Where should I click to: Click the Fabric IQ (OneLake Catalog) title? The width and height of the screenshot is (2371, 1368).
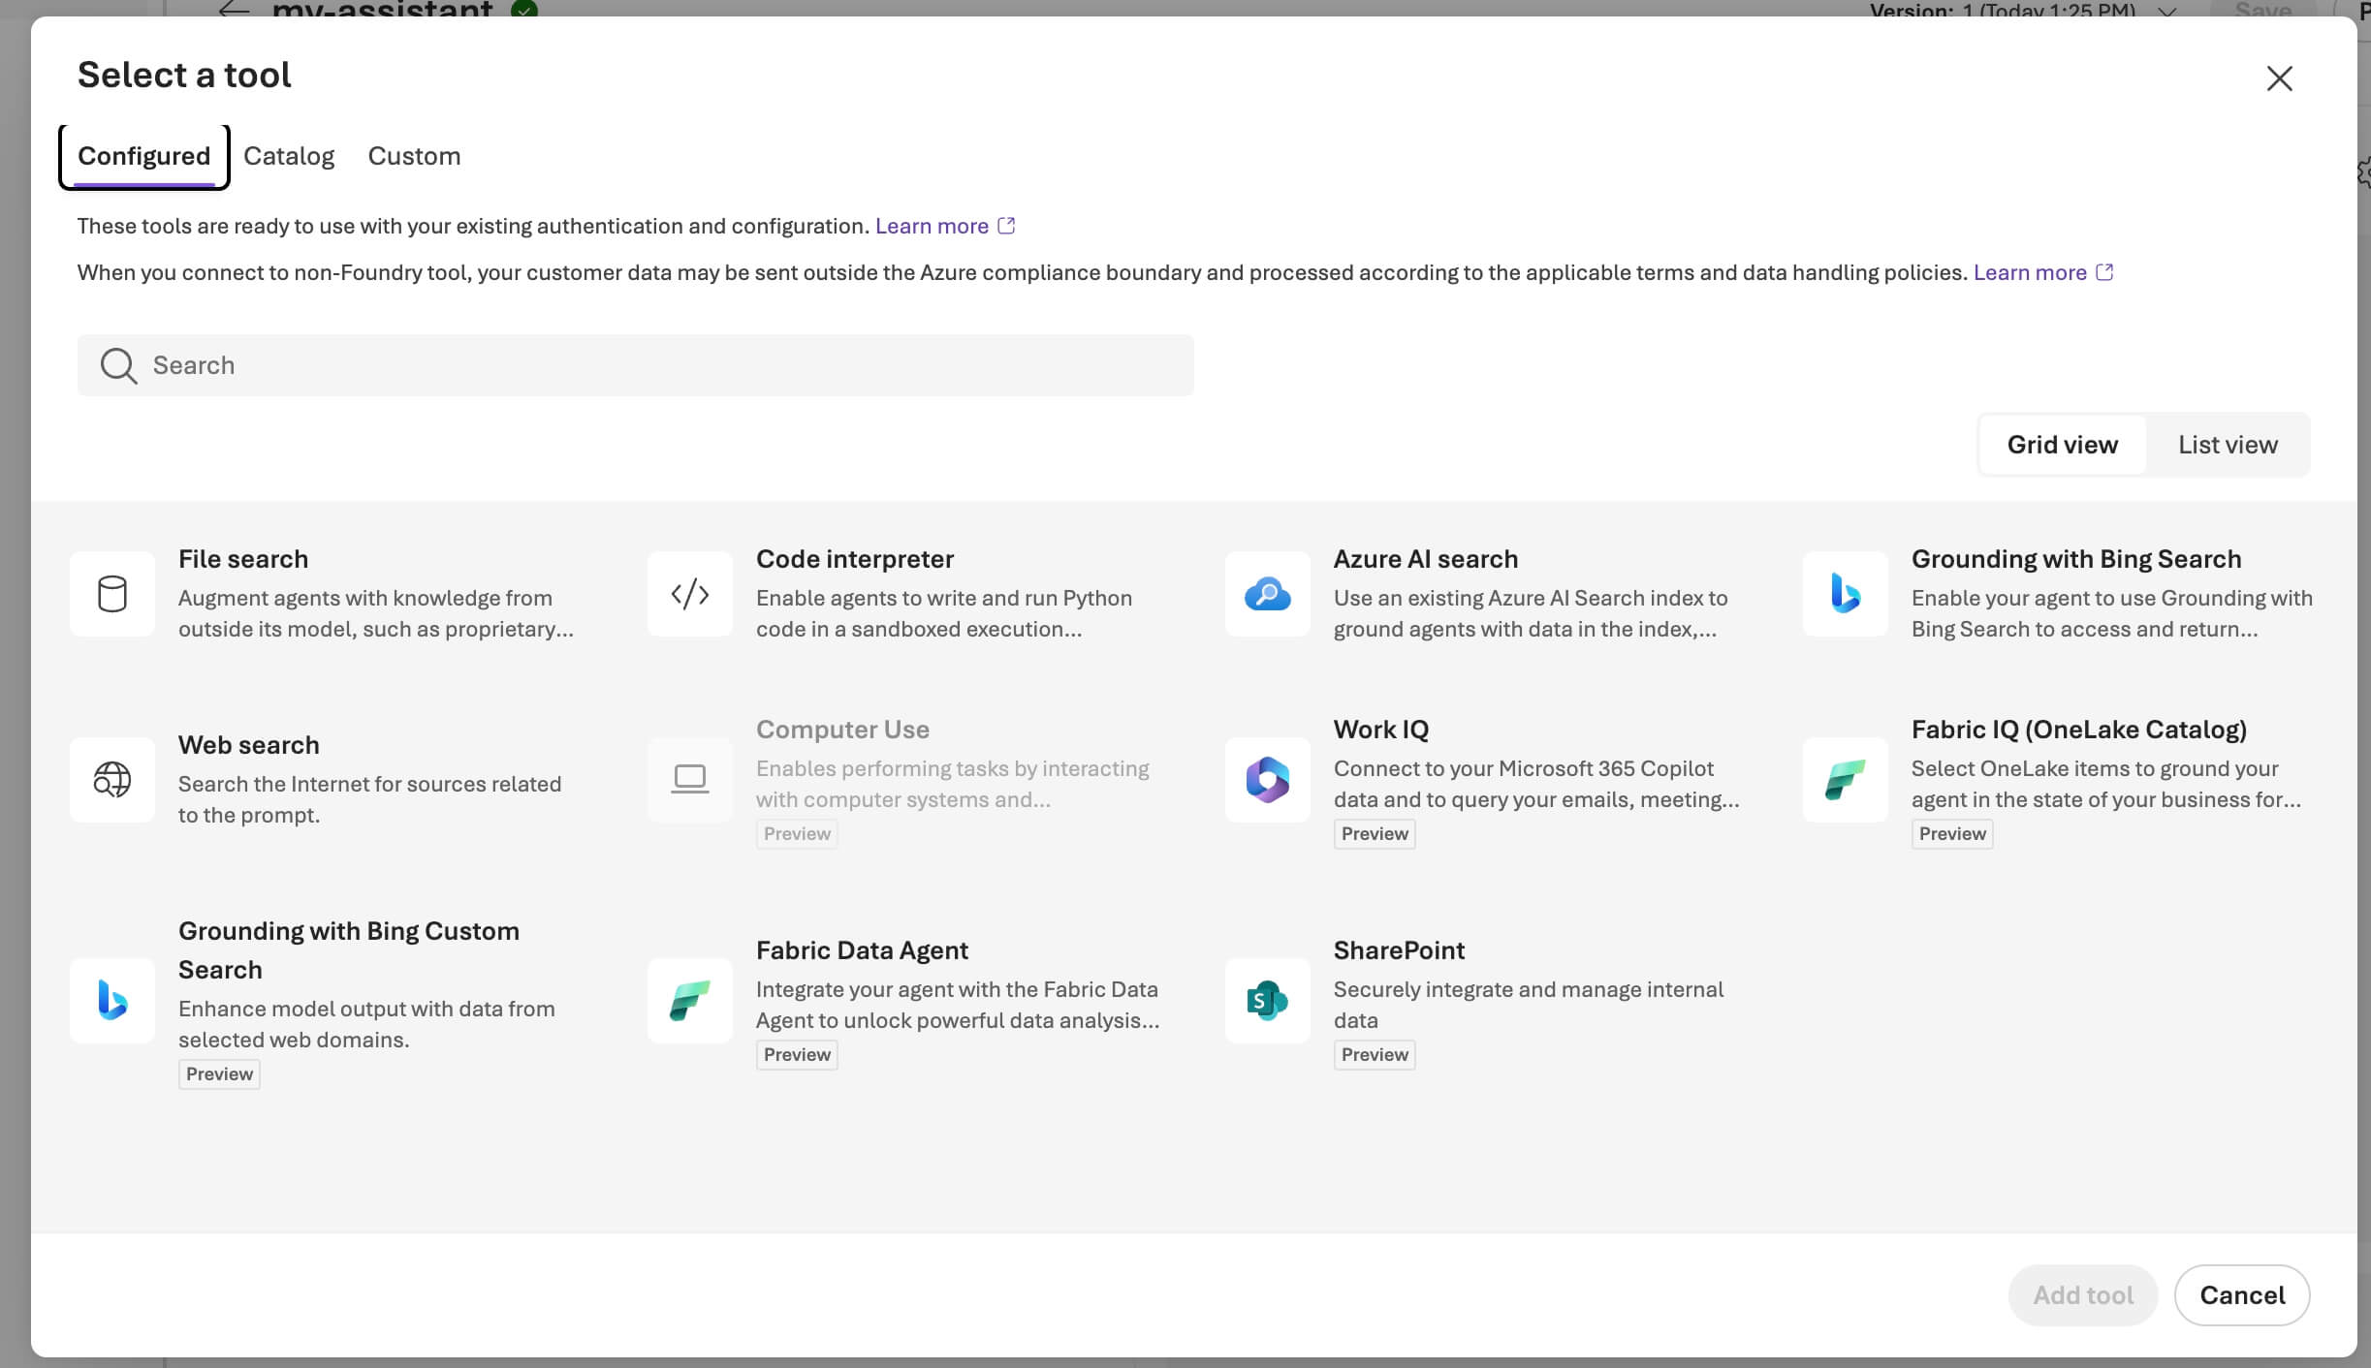coord(2079,730)
